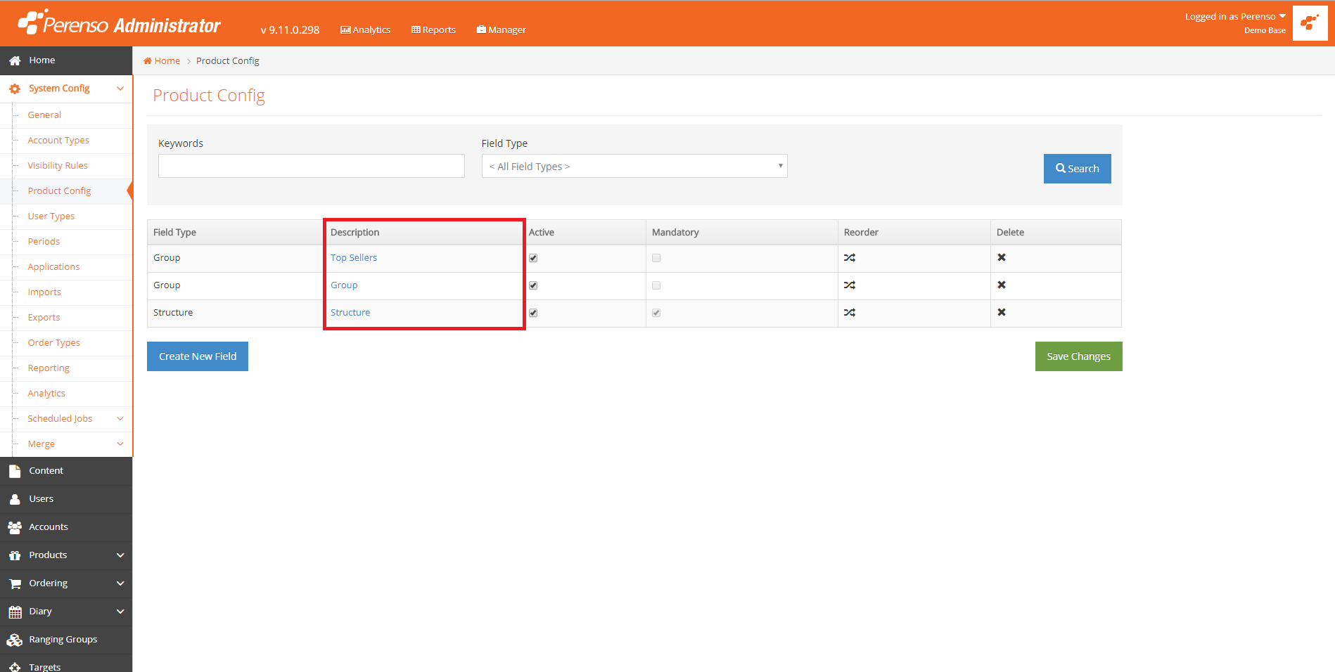Viewport: 1335px width, 672px height.
Task: Toggle Active checkbox for Group description row
Action: [x=533, y=285]
